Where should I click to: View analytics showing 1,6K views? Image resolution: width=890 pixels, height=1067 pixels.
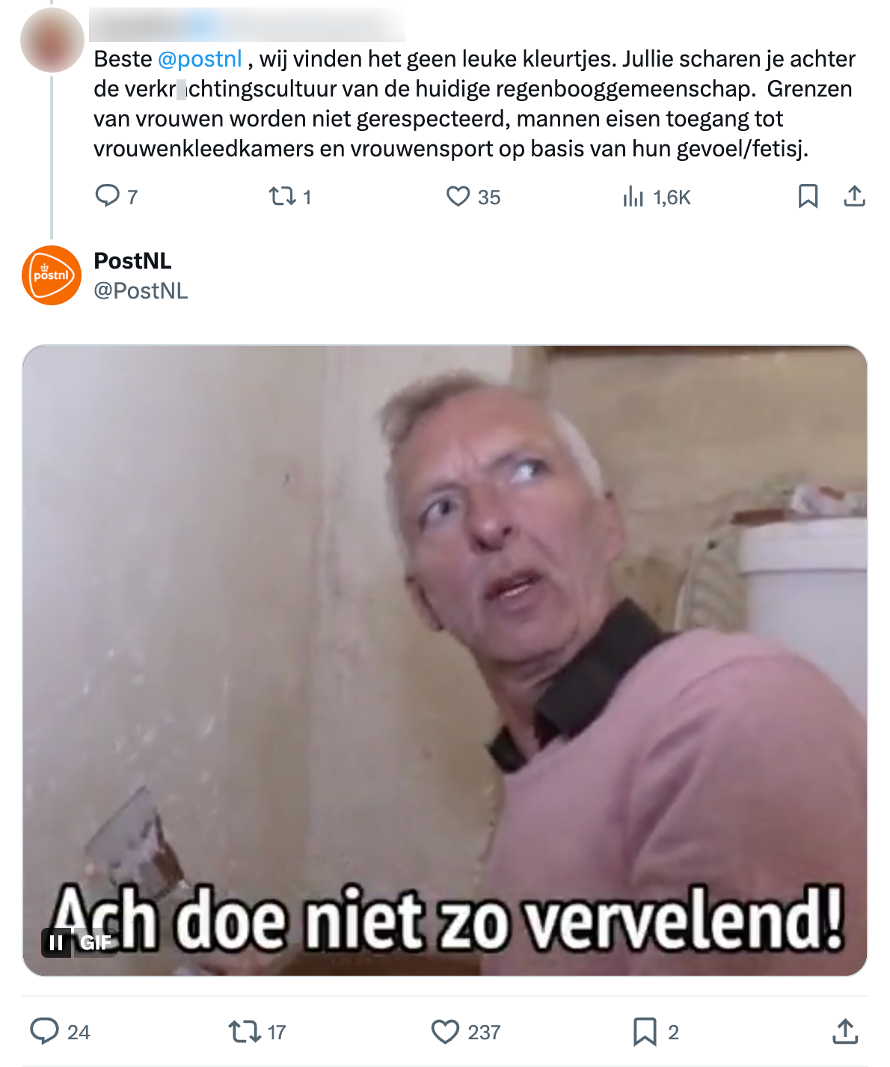click(656, 197)
